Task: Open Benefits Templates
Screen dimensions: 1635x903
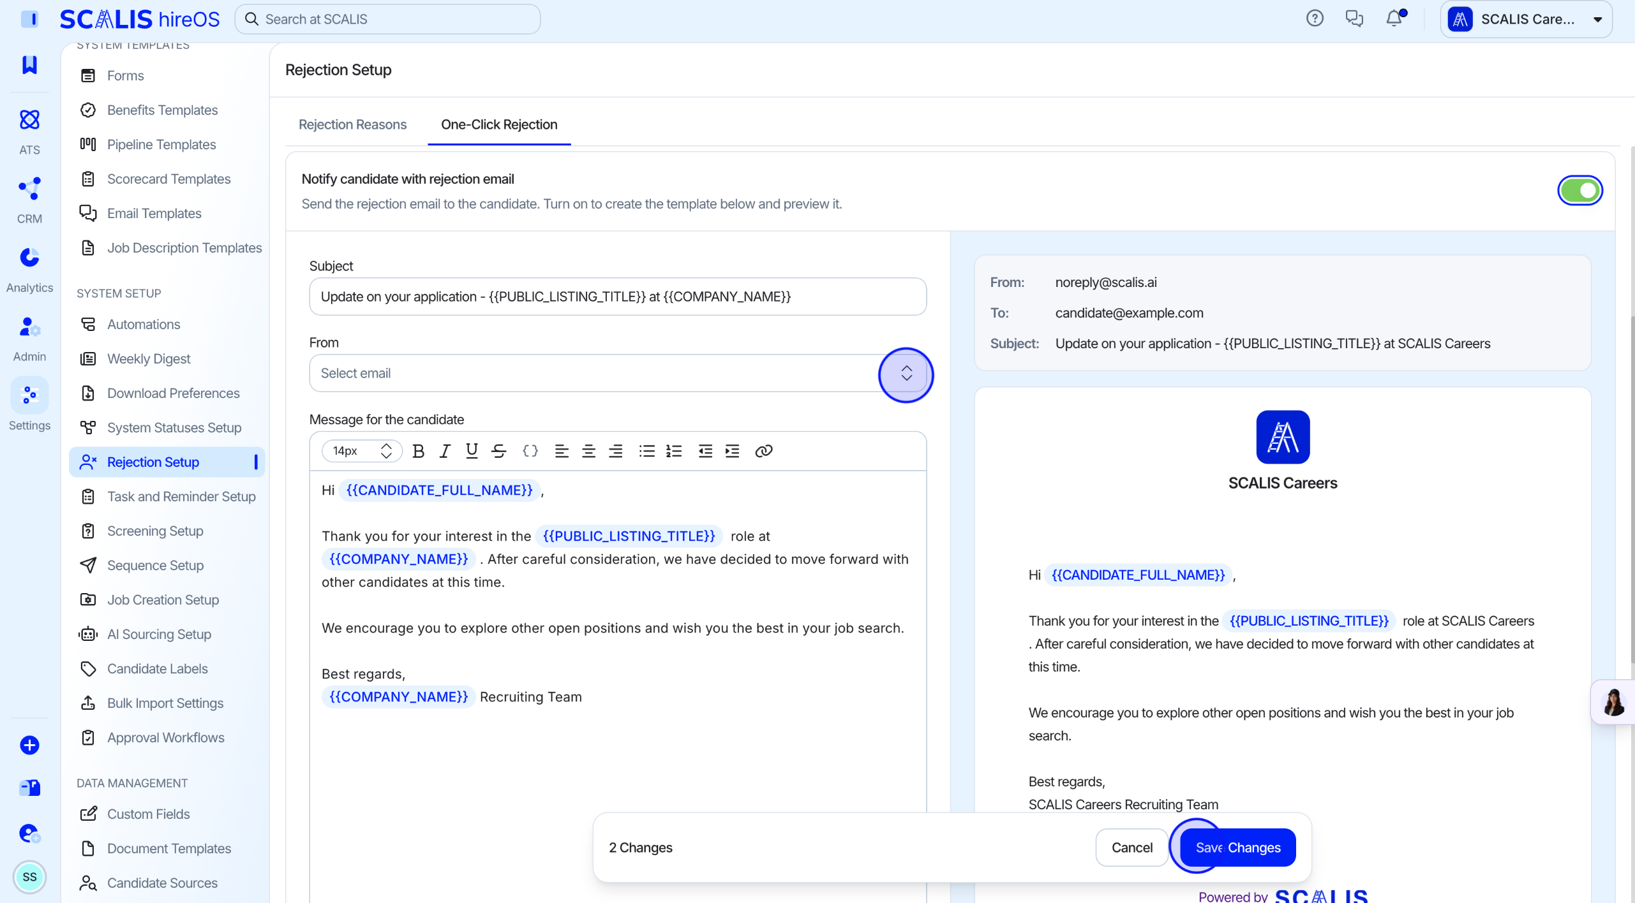Action: [x=167, y=110]
